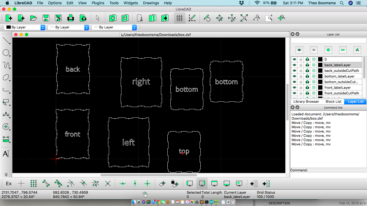Open the pen color By Layer dropdown
367x206 pixels.
point(24,27)
